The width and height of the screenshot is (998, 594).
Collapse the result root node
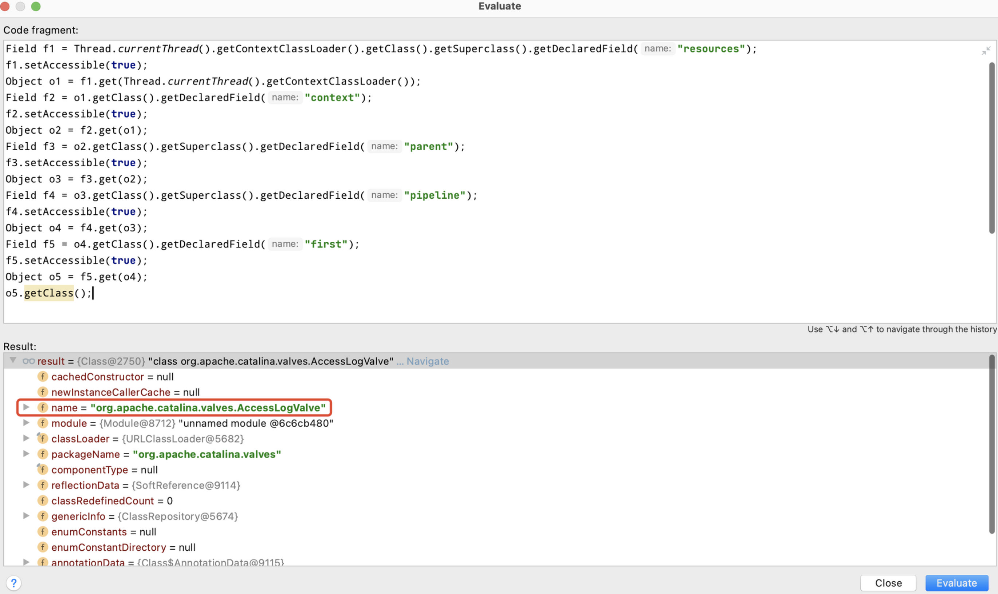click(x=13, y=360)
